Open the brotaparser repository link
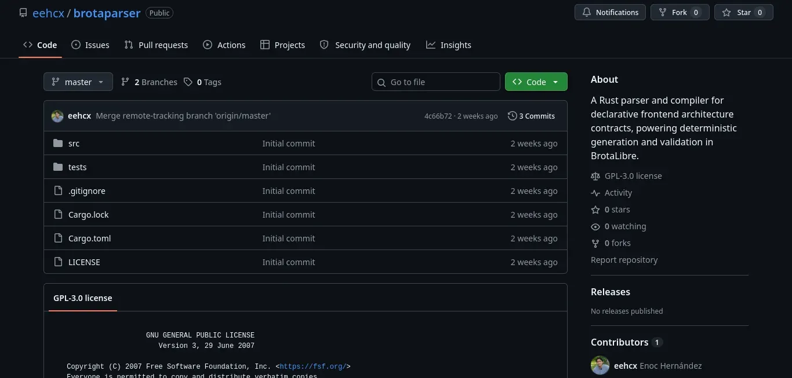Screen dimensions: 792x378 pos(107,13)
